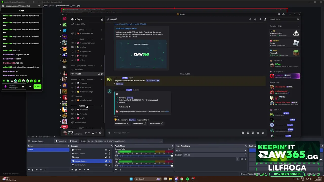This screenshot has width=324, height=182.
Task: Open Discord user settings gear beside lilfrog
Action: [100, 133]
